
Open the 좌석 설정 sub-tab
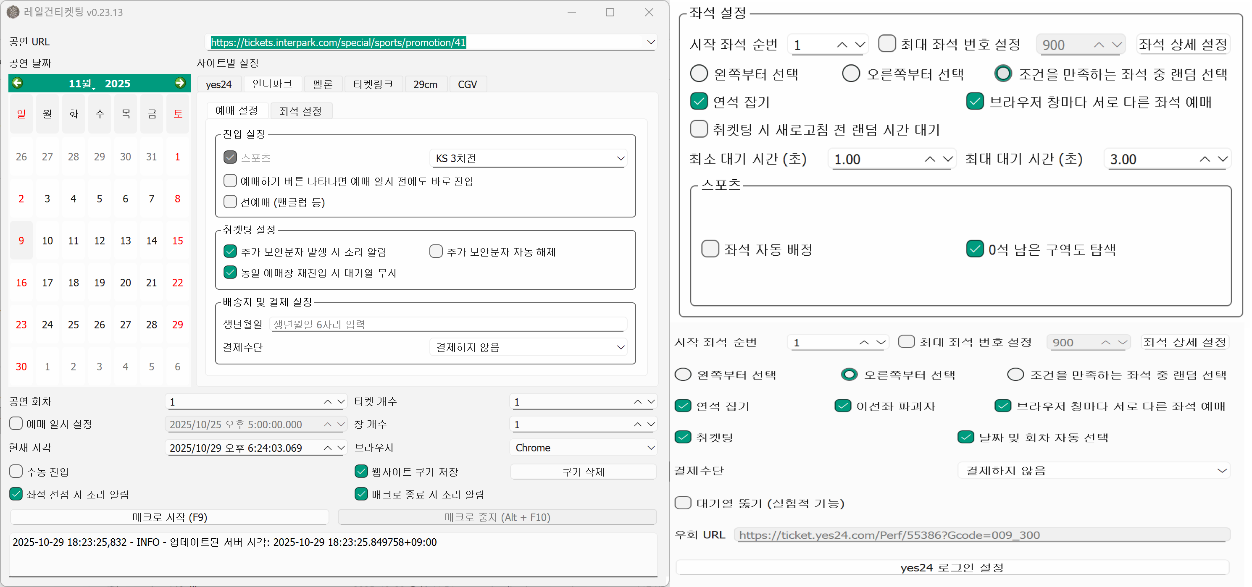tap(300, 111)
